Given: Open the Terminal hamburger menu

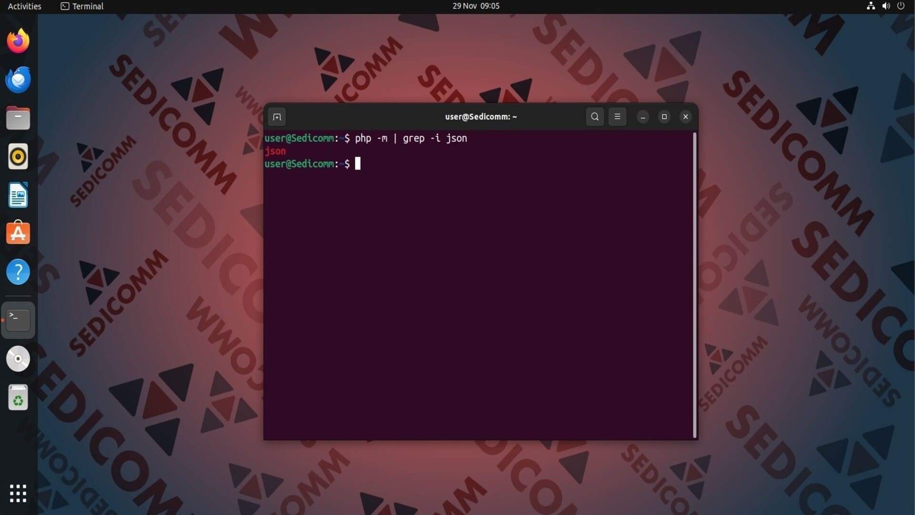Looking at the screenshot, I should (617, 117).
